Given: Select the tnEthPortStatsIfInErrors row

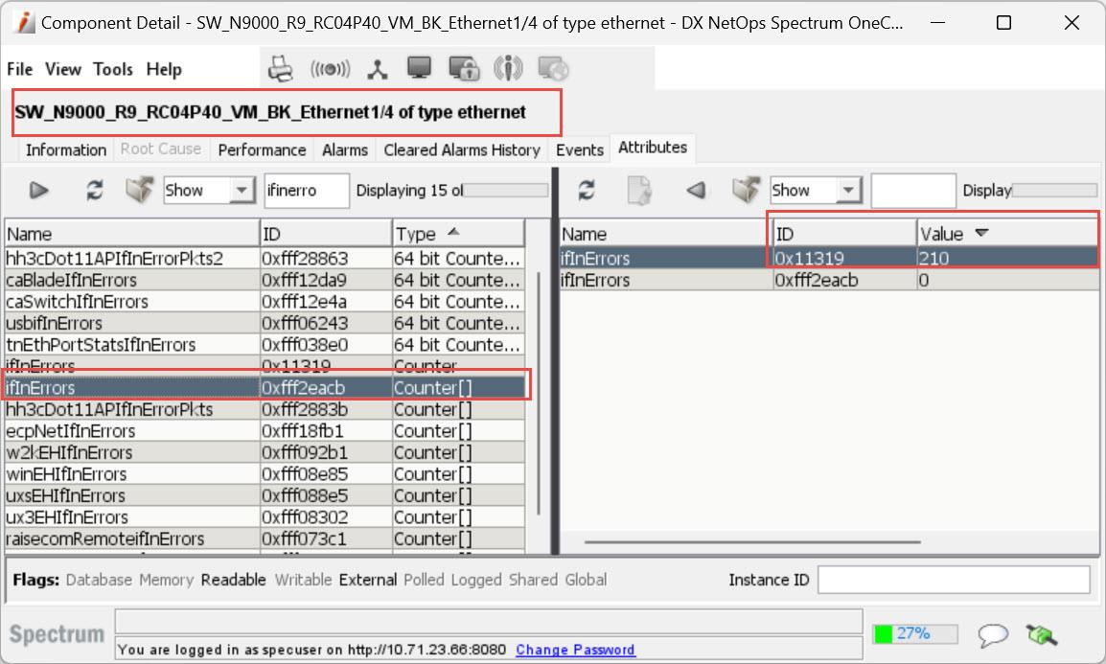Looking at the screenshot, I should point(265,345).
